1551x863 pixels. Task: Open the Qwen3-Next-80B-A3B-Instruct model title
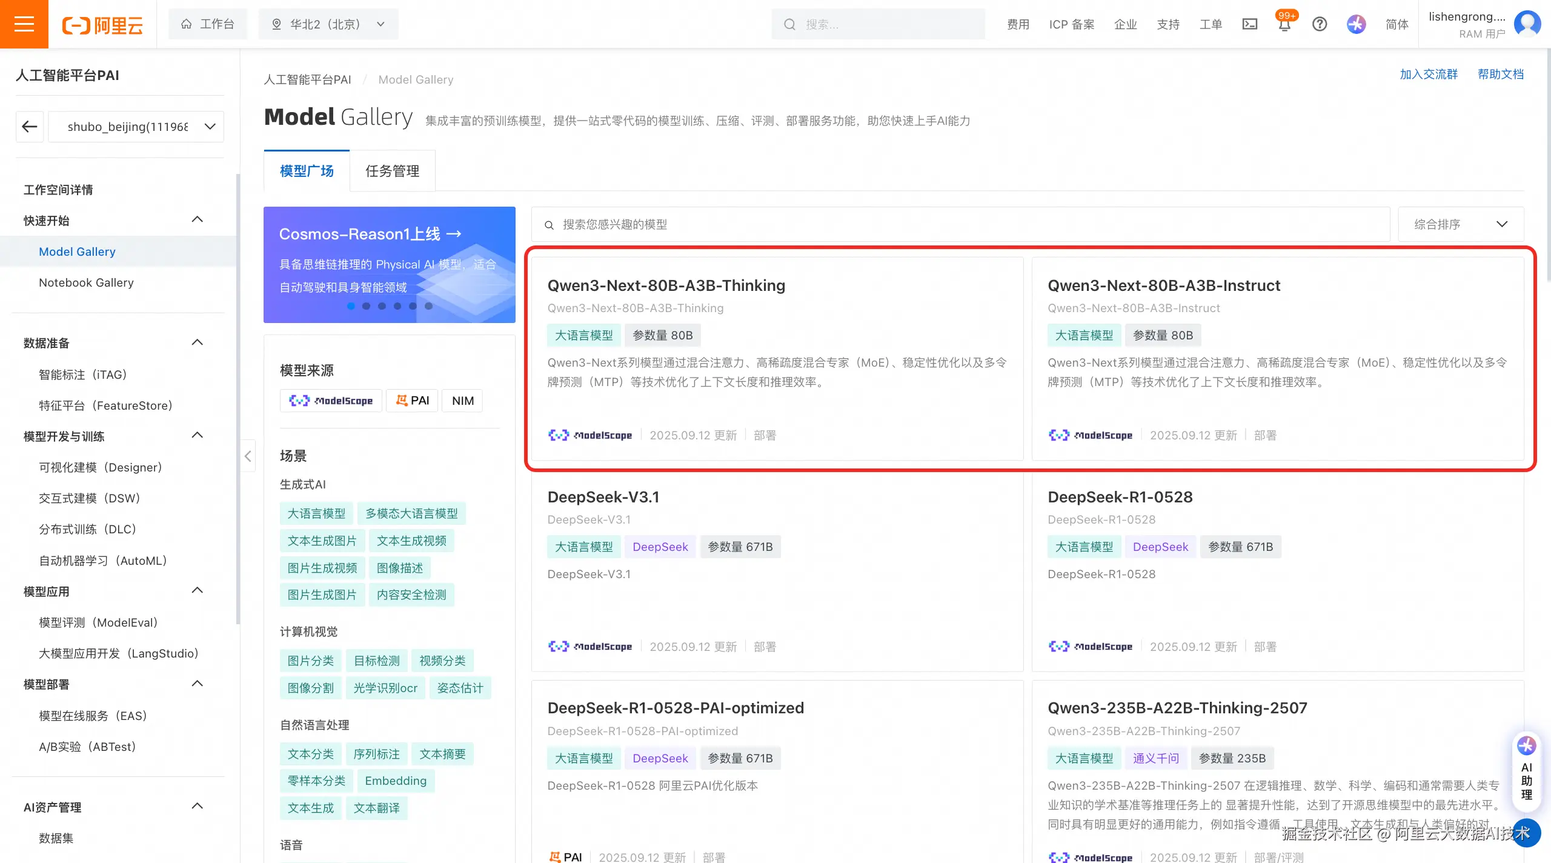[1164, 285]
